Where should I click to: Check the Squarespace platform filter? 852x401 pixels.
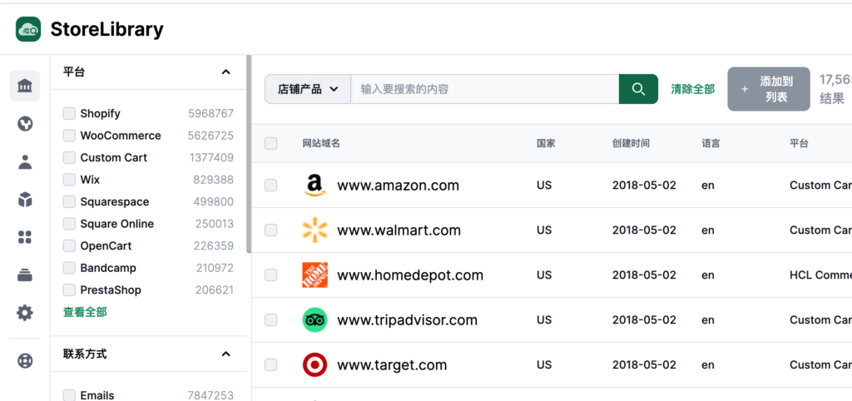69,202
